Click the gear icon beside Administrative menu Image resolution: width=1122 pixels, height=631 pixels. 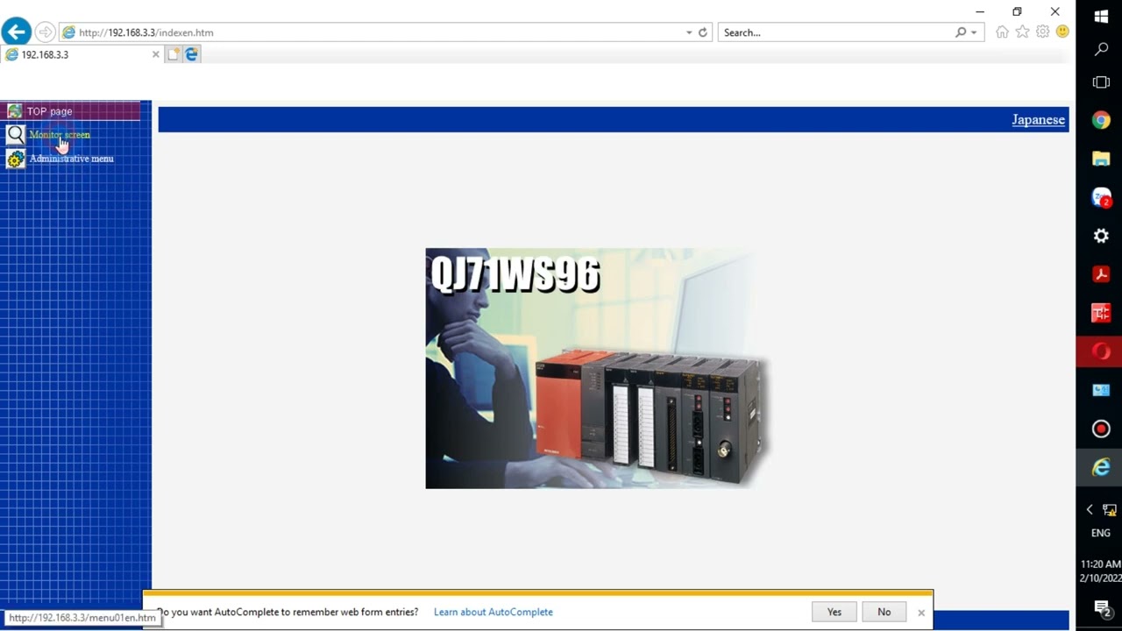[16, 159]
